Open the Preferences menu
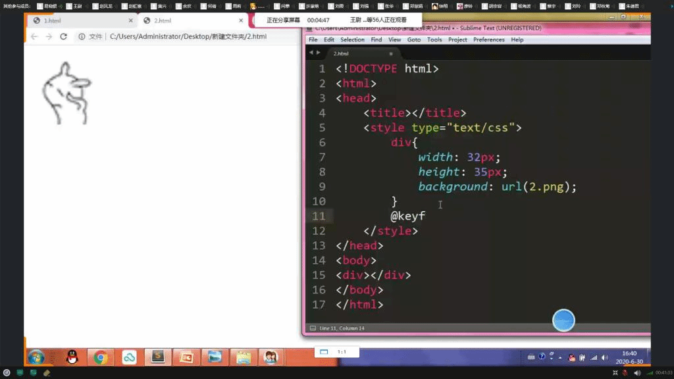Viewport: 674px width, 379px height. coord(488,39)
